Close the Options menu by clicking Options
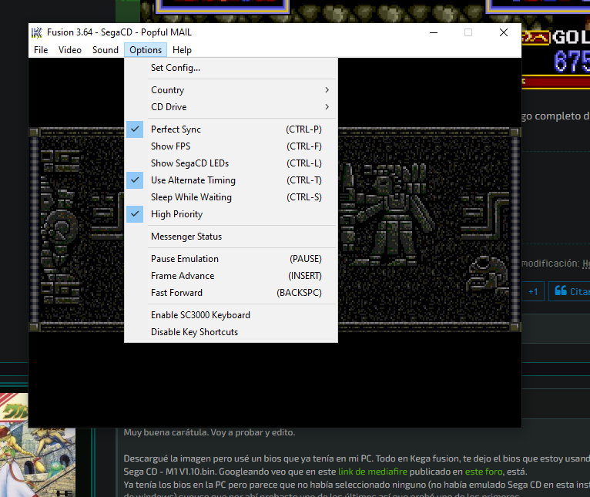The height and width of the screenshot is (497, 590). pyautogui.click(x=146, y=50)
